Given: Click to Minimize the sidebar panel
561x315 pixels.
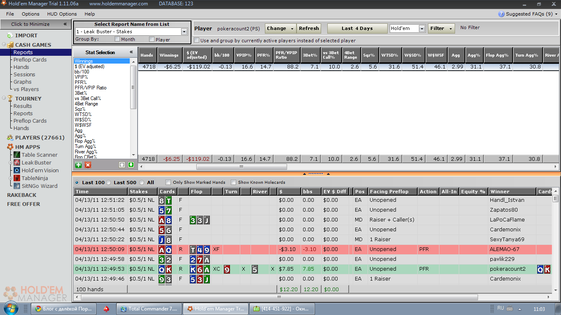Looking at the screenshot, I should tap(36, 24).
